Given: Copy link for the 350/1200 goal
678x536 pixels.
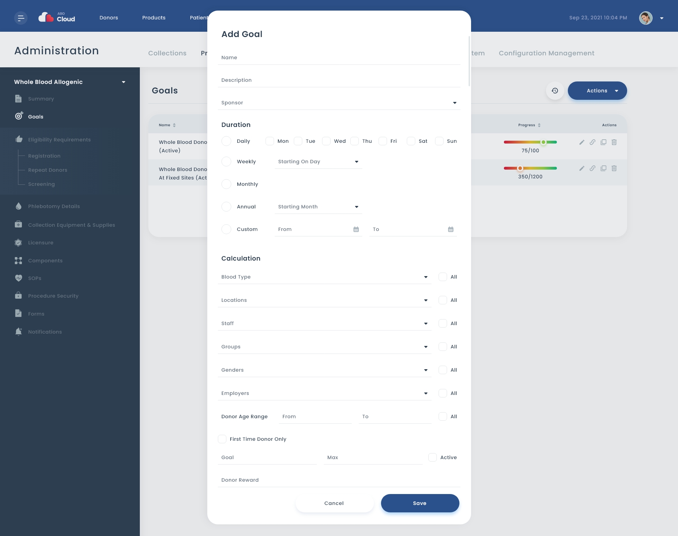Looking at the screenshot, I should pyautogui.click(x=593, y=168).
